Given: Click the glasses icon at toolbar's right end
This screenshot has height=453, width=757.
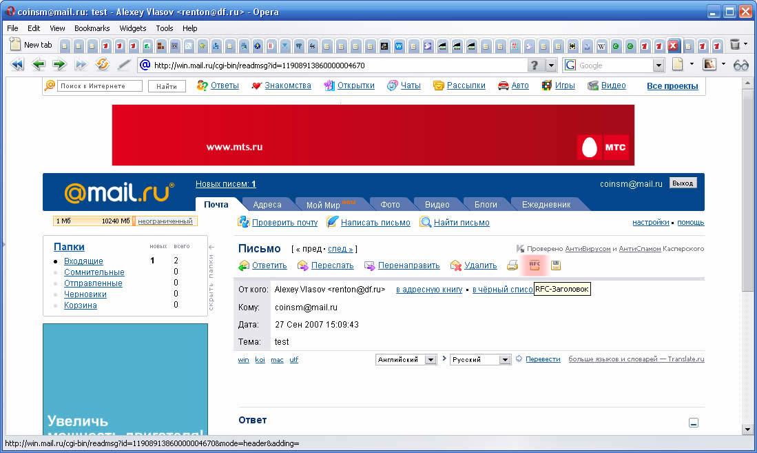Looking at the screenshot, I should point(740,65).
